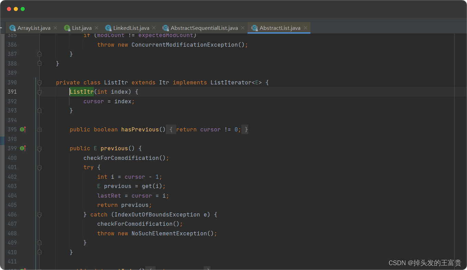Collapse the previous() method at line 399
This screenshot has width=467, height=270.
[x=39, y=149]
